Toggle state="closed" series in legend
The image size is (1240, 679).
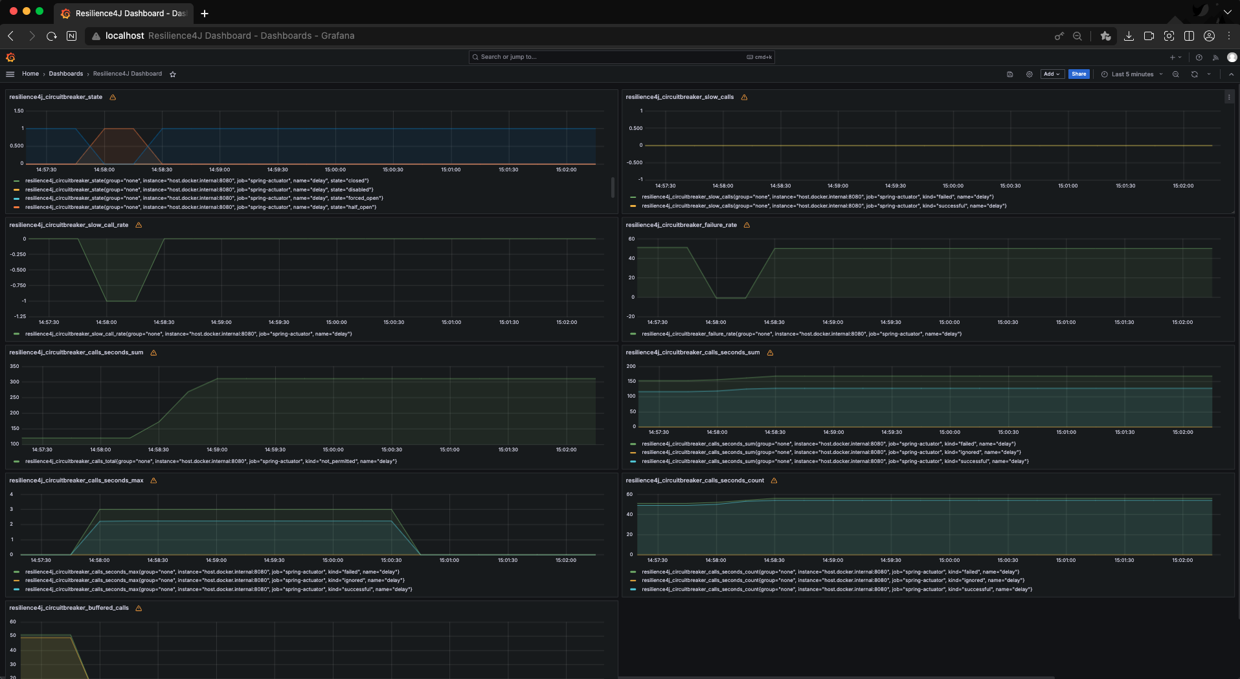pyautogui.click(x=197, y=180)
